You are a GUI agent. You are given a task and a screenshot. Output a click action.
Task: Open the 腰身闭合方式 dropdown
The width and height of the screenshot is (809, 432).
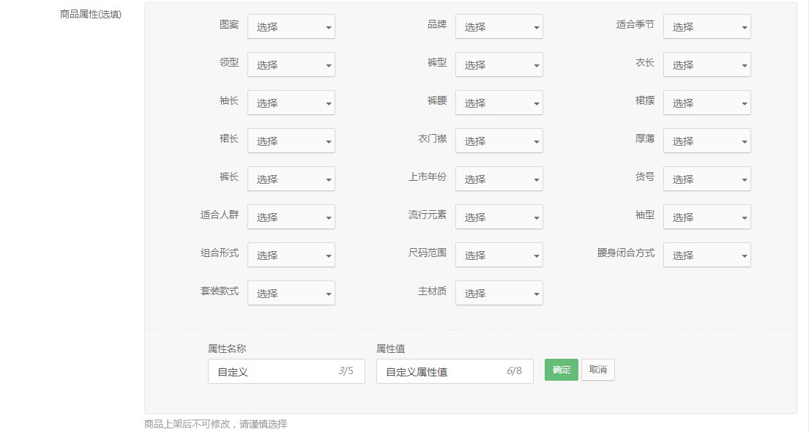[x=707, y=256]
